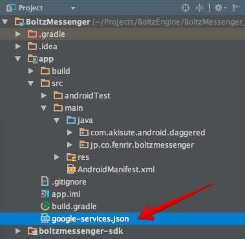This screenshot has height=239, width=245.
Task: Expand the com.akisute.android.daggered package
Action: click(x=70, y=133)
